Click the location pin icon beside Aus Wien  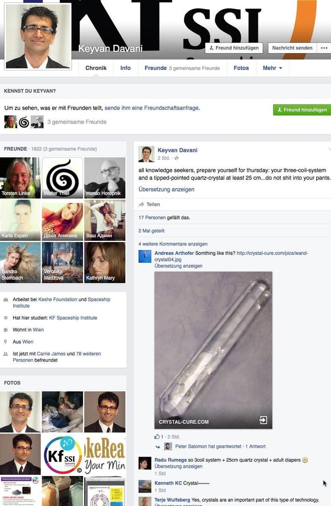coord(5,342)
